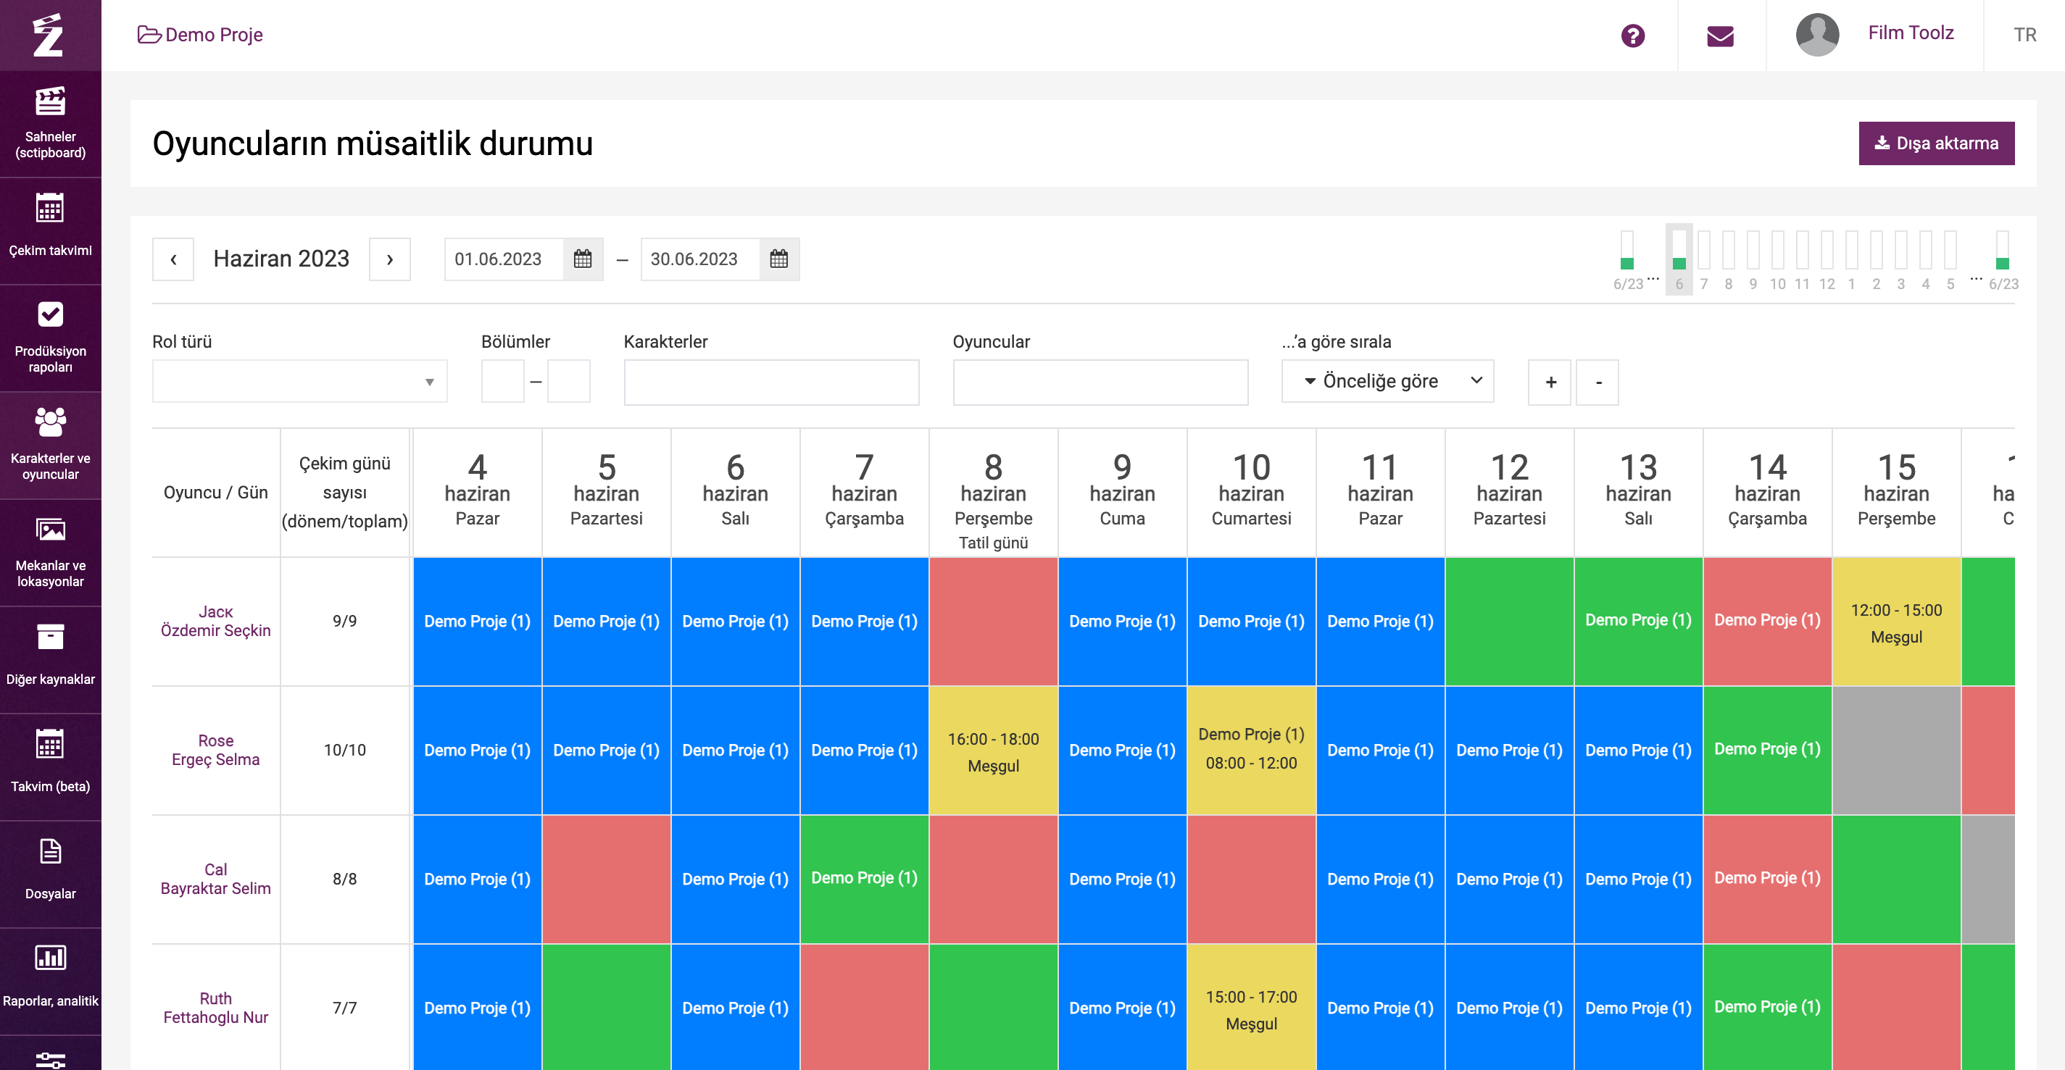Click Jack's red cell on 8 haziran

[993, 621]
